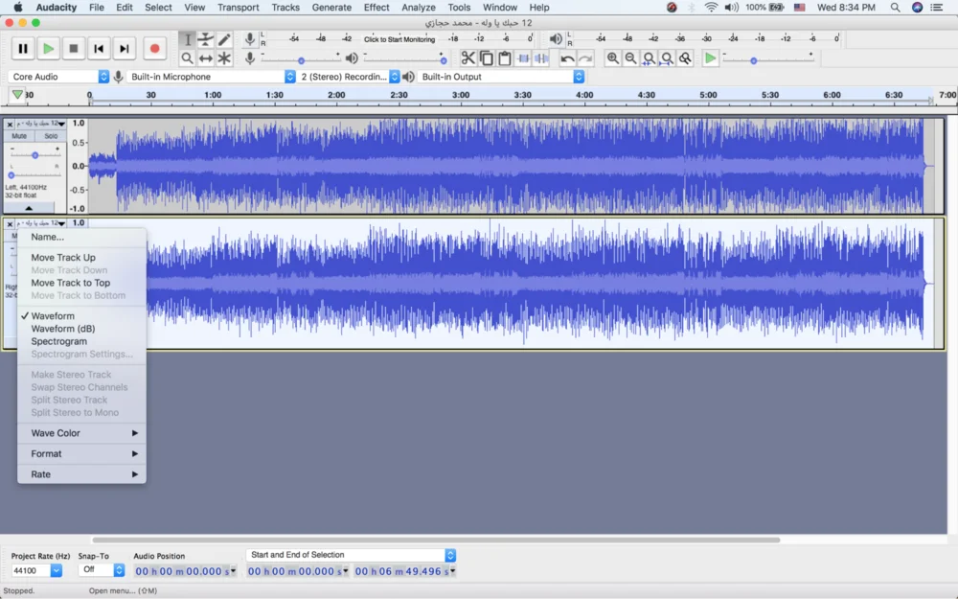Open the 2 (Stereo) Recording channels dropdown
Screen dimensions: 958x599
pos(349,77)
